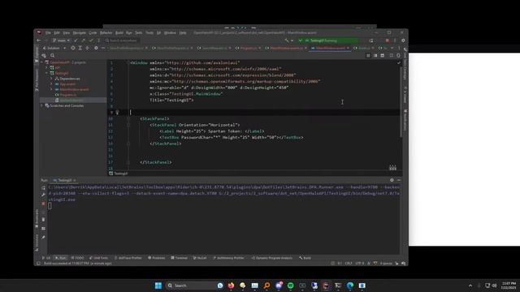Open Solution panel options gear
Viewport: 520px width, 292px height.
[96, 48]
